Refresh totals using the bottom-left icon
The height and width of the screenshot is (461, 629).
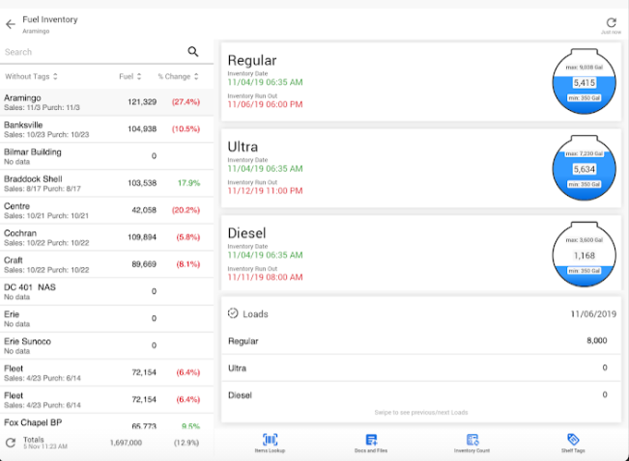pos(11,442)
